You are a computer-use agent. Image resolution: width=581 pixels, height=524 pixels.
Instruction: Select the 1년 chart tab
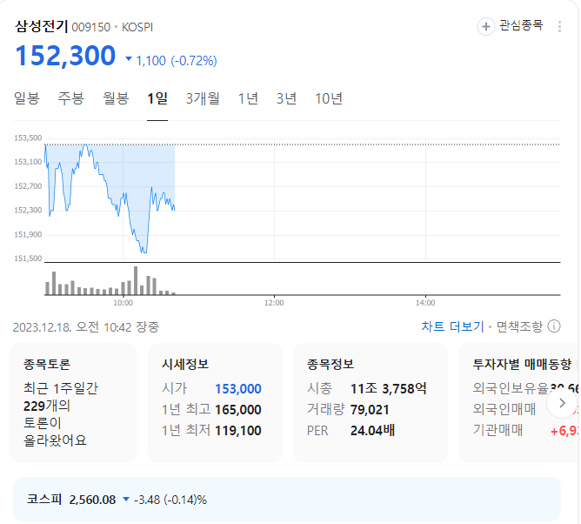point(248,98)
